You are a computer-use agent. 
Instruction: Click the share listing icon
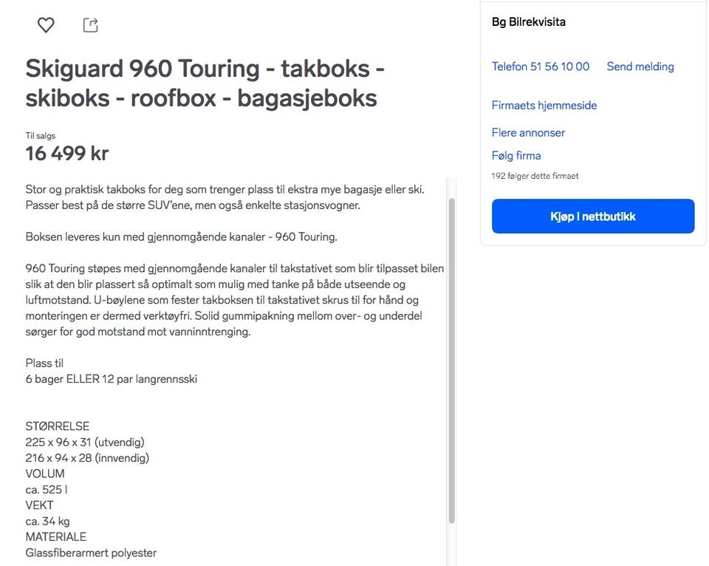[90, 25]
